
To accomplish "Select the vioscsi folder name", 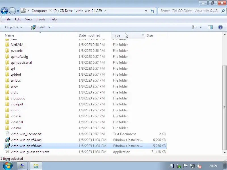I will click(x=16, y=116).
